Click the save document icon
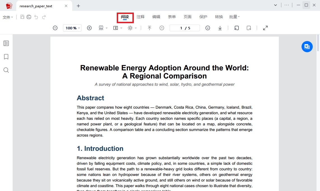This screenshot has height=191, width=320. [22, 17]
